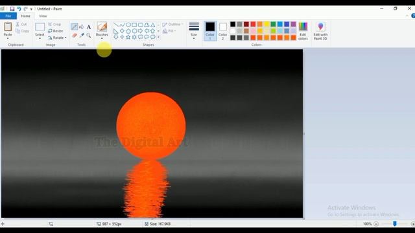Screen dimensions: 415x233
Task: Pick the dark red swatch in the palette
Action: click(x=246, y=25)
